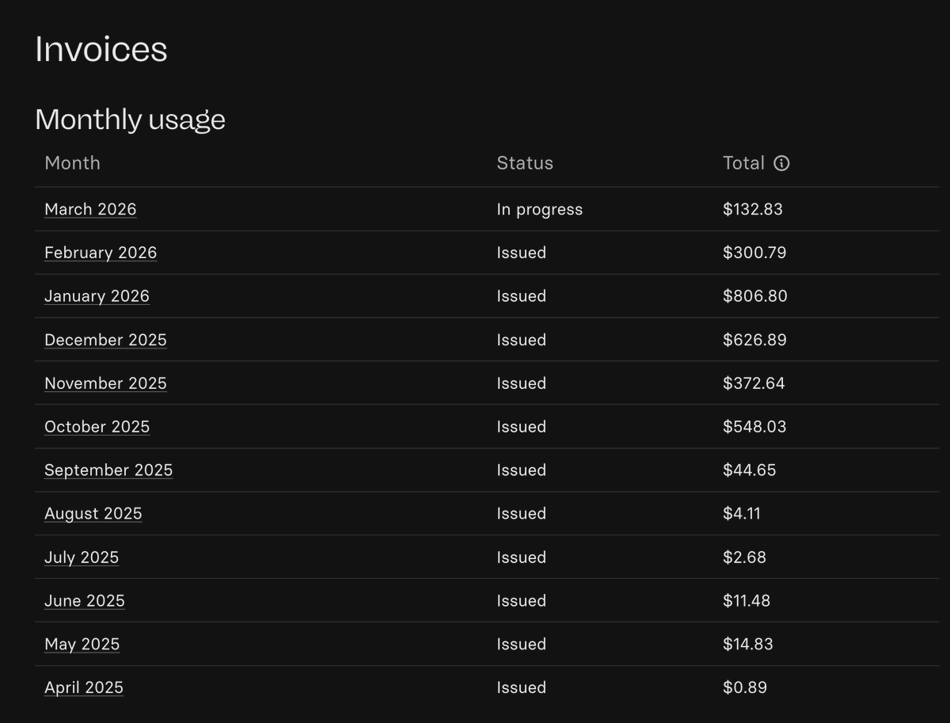Select Issued status in April 2025 row

tap(522, 688)
